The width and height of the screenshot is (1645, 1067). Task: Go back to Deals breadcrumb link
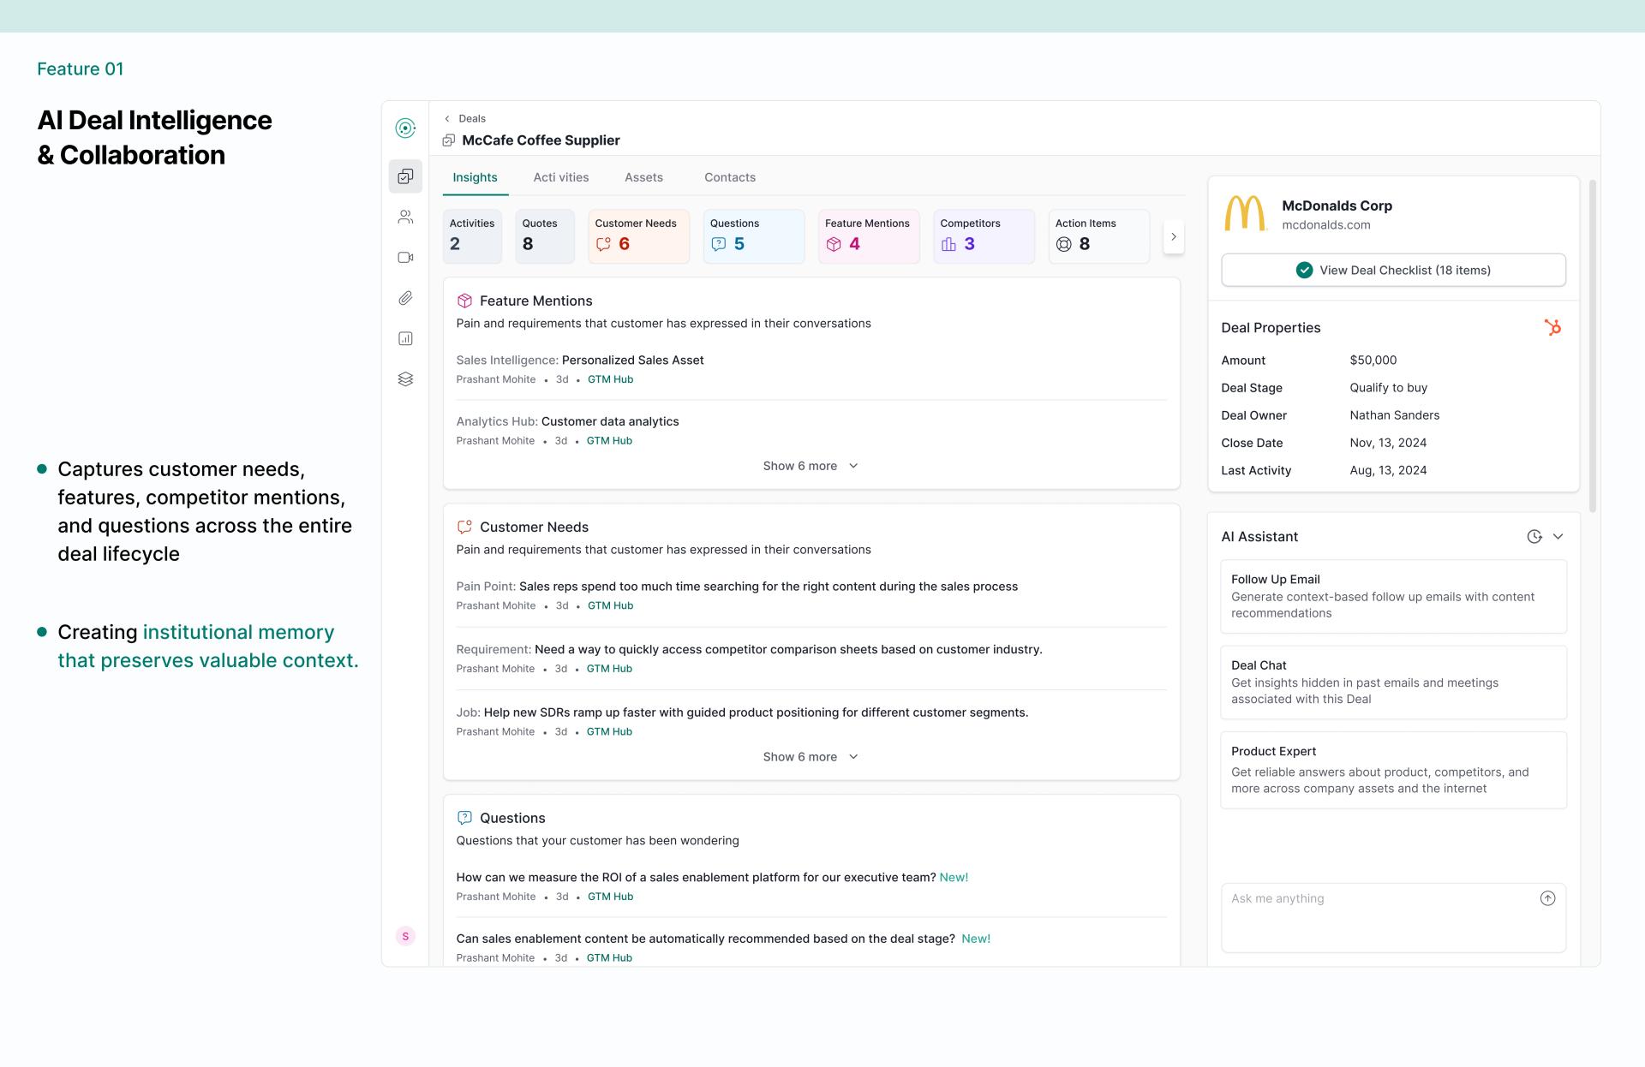pos(471,118)
